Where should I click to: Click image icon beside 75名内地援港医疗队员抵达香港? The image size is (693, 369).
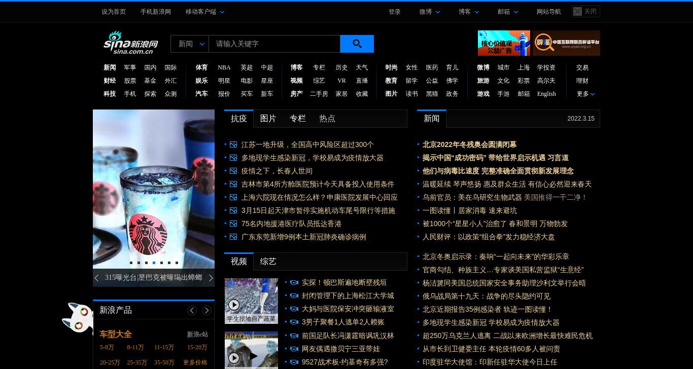[233, 224]
